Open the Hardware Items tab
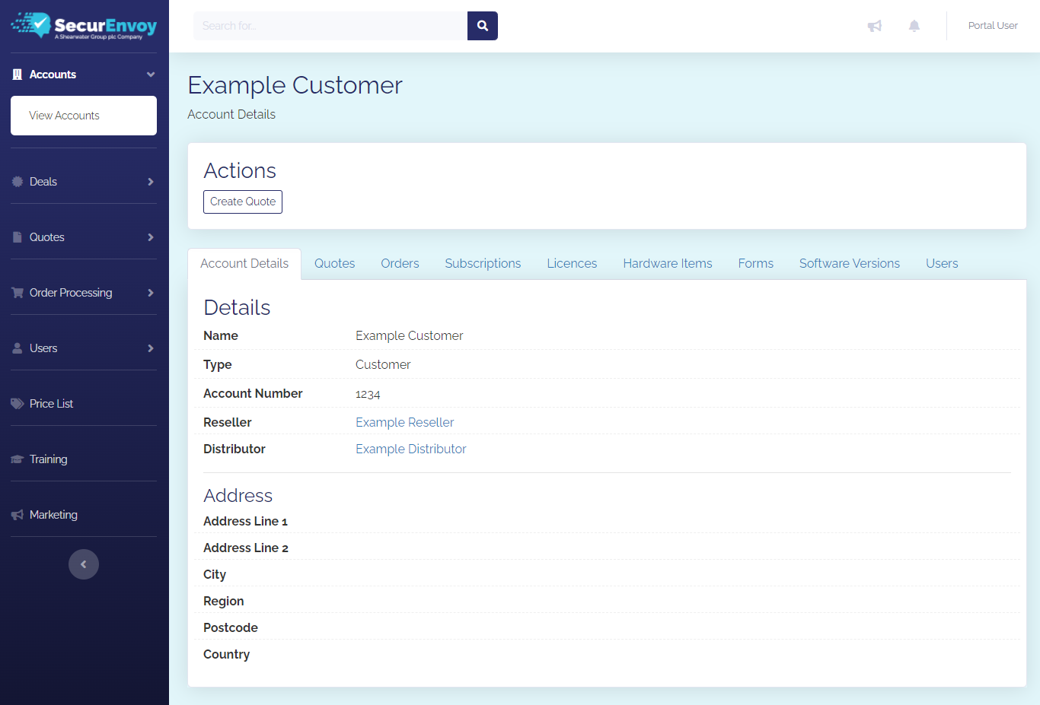 click(x=668, y=264)
